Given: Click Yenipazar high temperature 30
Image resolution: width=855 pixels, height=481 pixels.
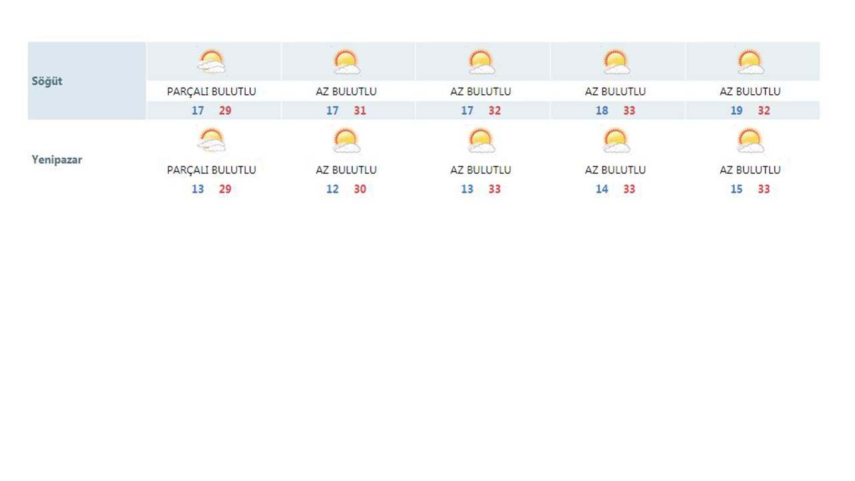Looking at the screenshot, I should coord(360,190).
